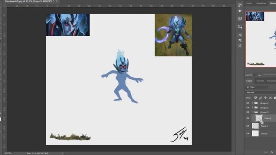Select the Grupo 2 layer name

[x=264, y=108]
